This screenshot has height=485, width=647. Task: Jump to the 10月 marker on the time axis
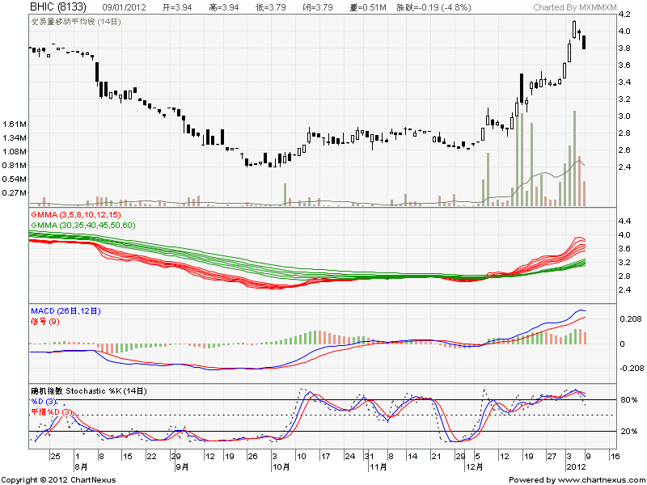(x=280, y=467)
